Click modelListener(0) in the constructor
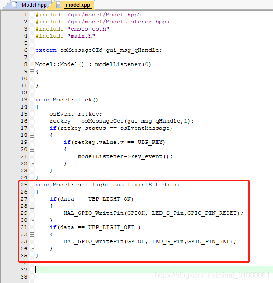 [123, 64]
